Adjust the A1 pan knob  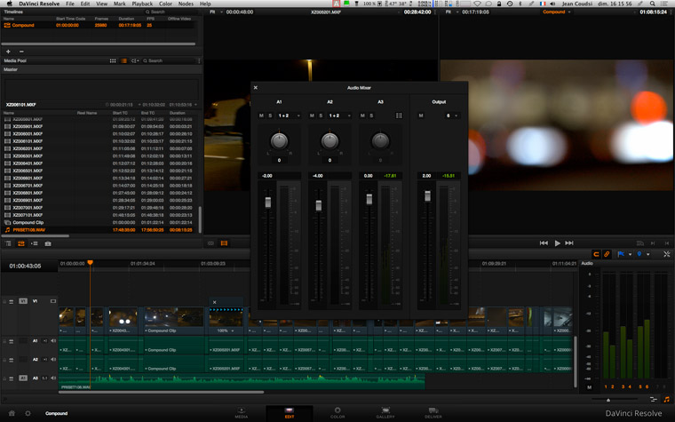point(279,141)
